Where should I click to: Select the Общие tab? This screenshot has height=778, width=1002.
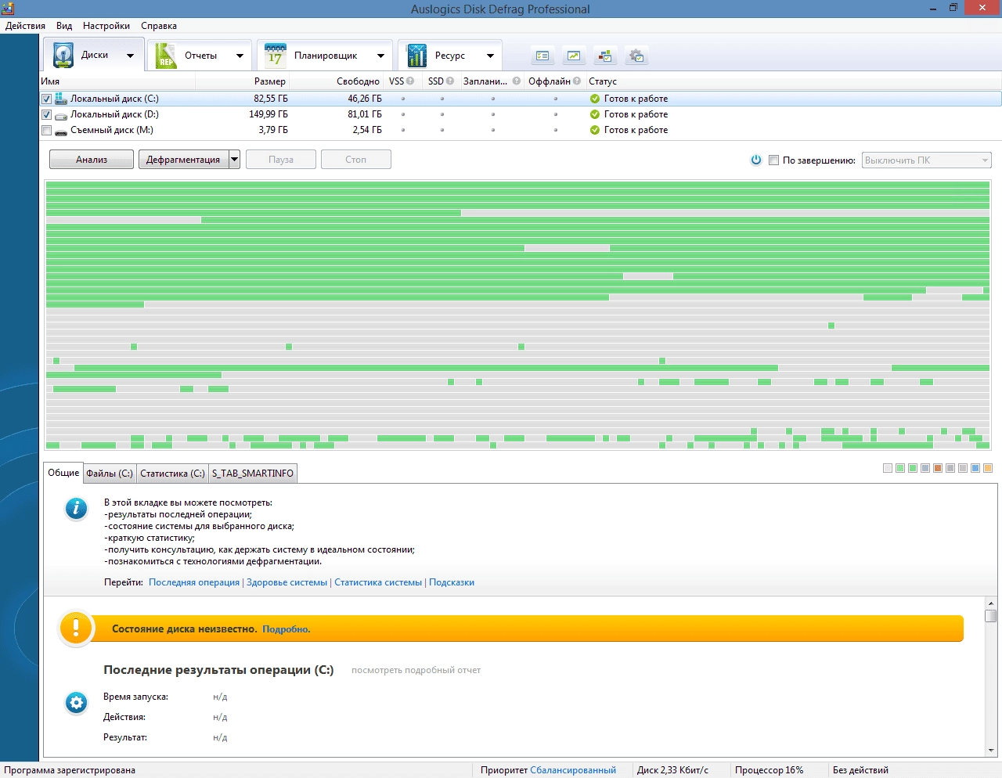pos(63,473)
